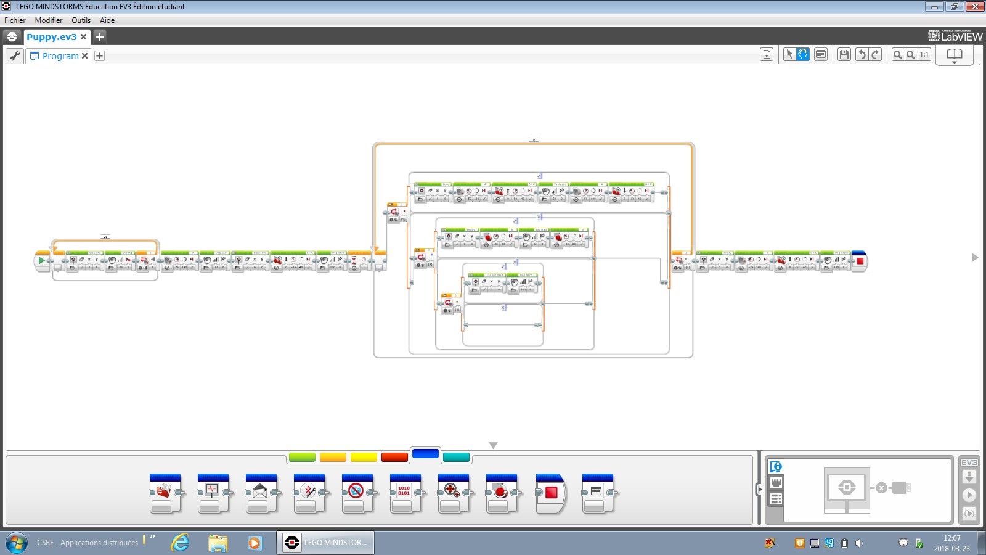This screenshot has width=986, height=555.
Task: Switch to yellow Sensor blocks palette
Action: pyautogui.click(x=364, y=457)
